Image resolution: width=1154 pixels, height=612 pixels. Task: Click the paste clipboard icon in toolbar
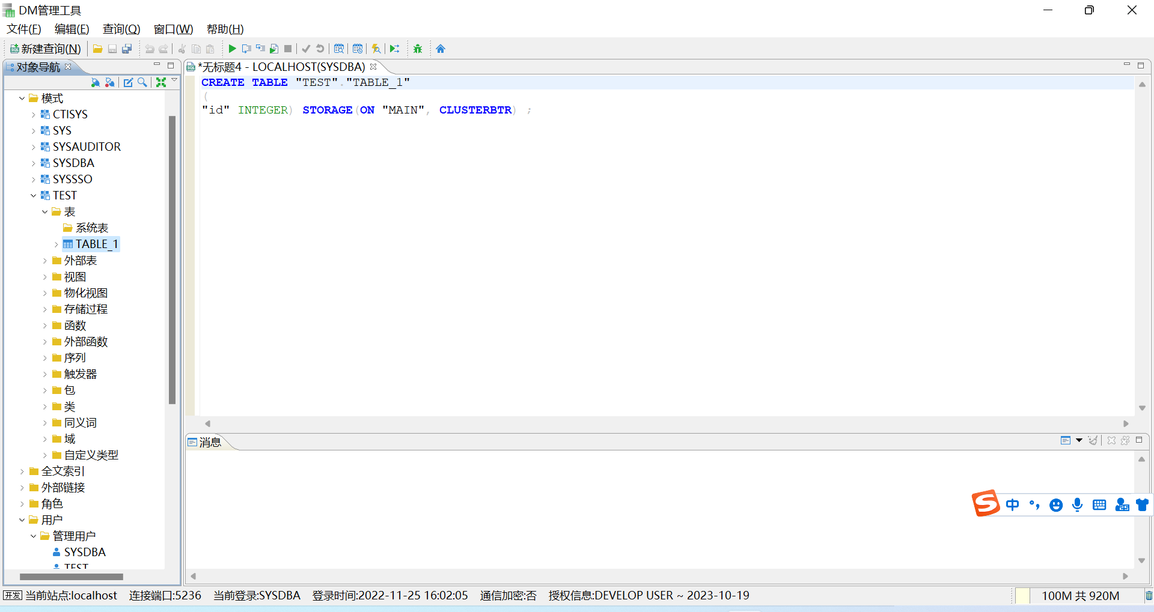pos(210,49)
